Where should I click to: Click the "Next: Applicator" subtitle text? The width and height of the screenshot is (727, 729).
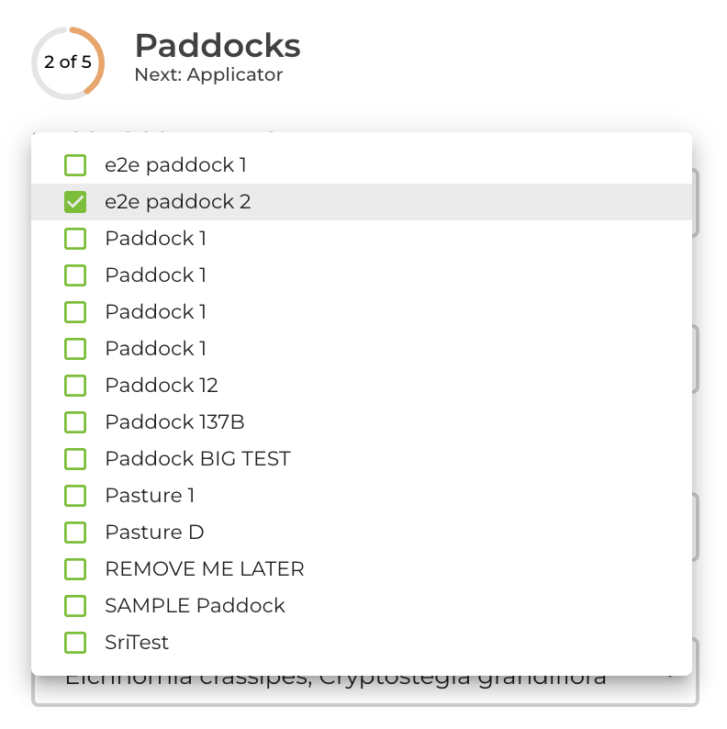[x=208, y=75]
